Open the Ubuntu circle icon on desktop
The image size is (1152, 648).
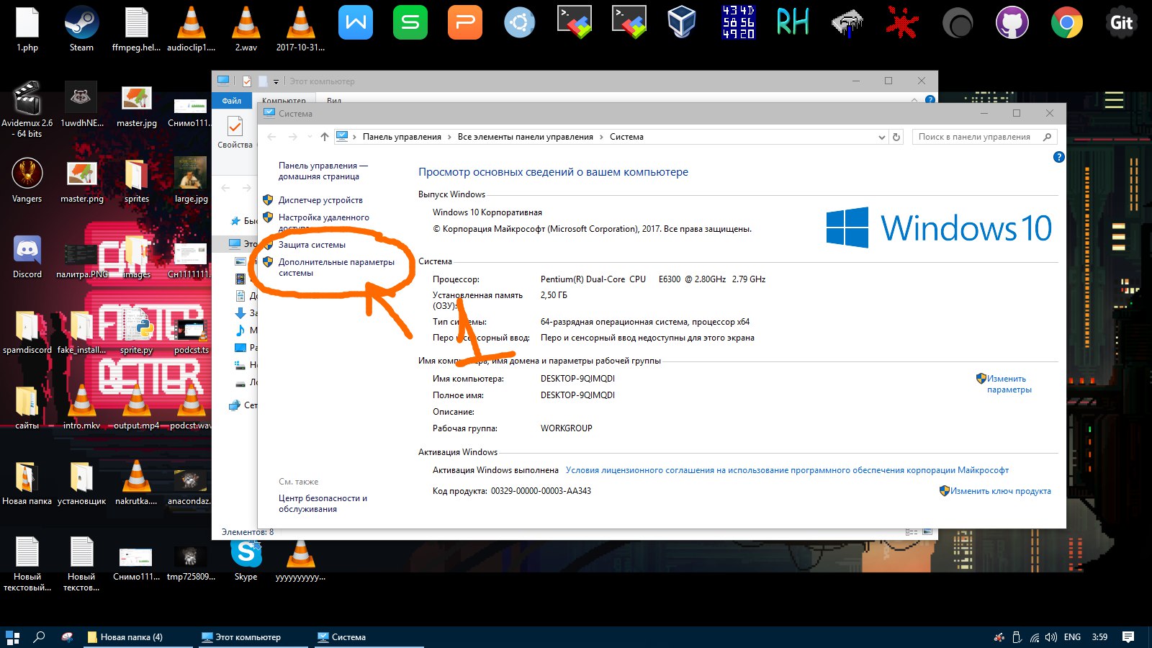pyautogui.click(x=520, y=22)
